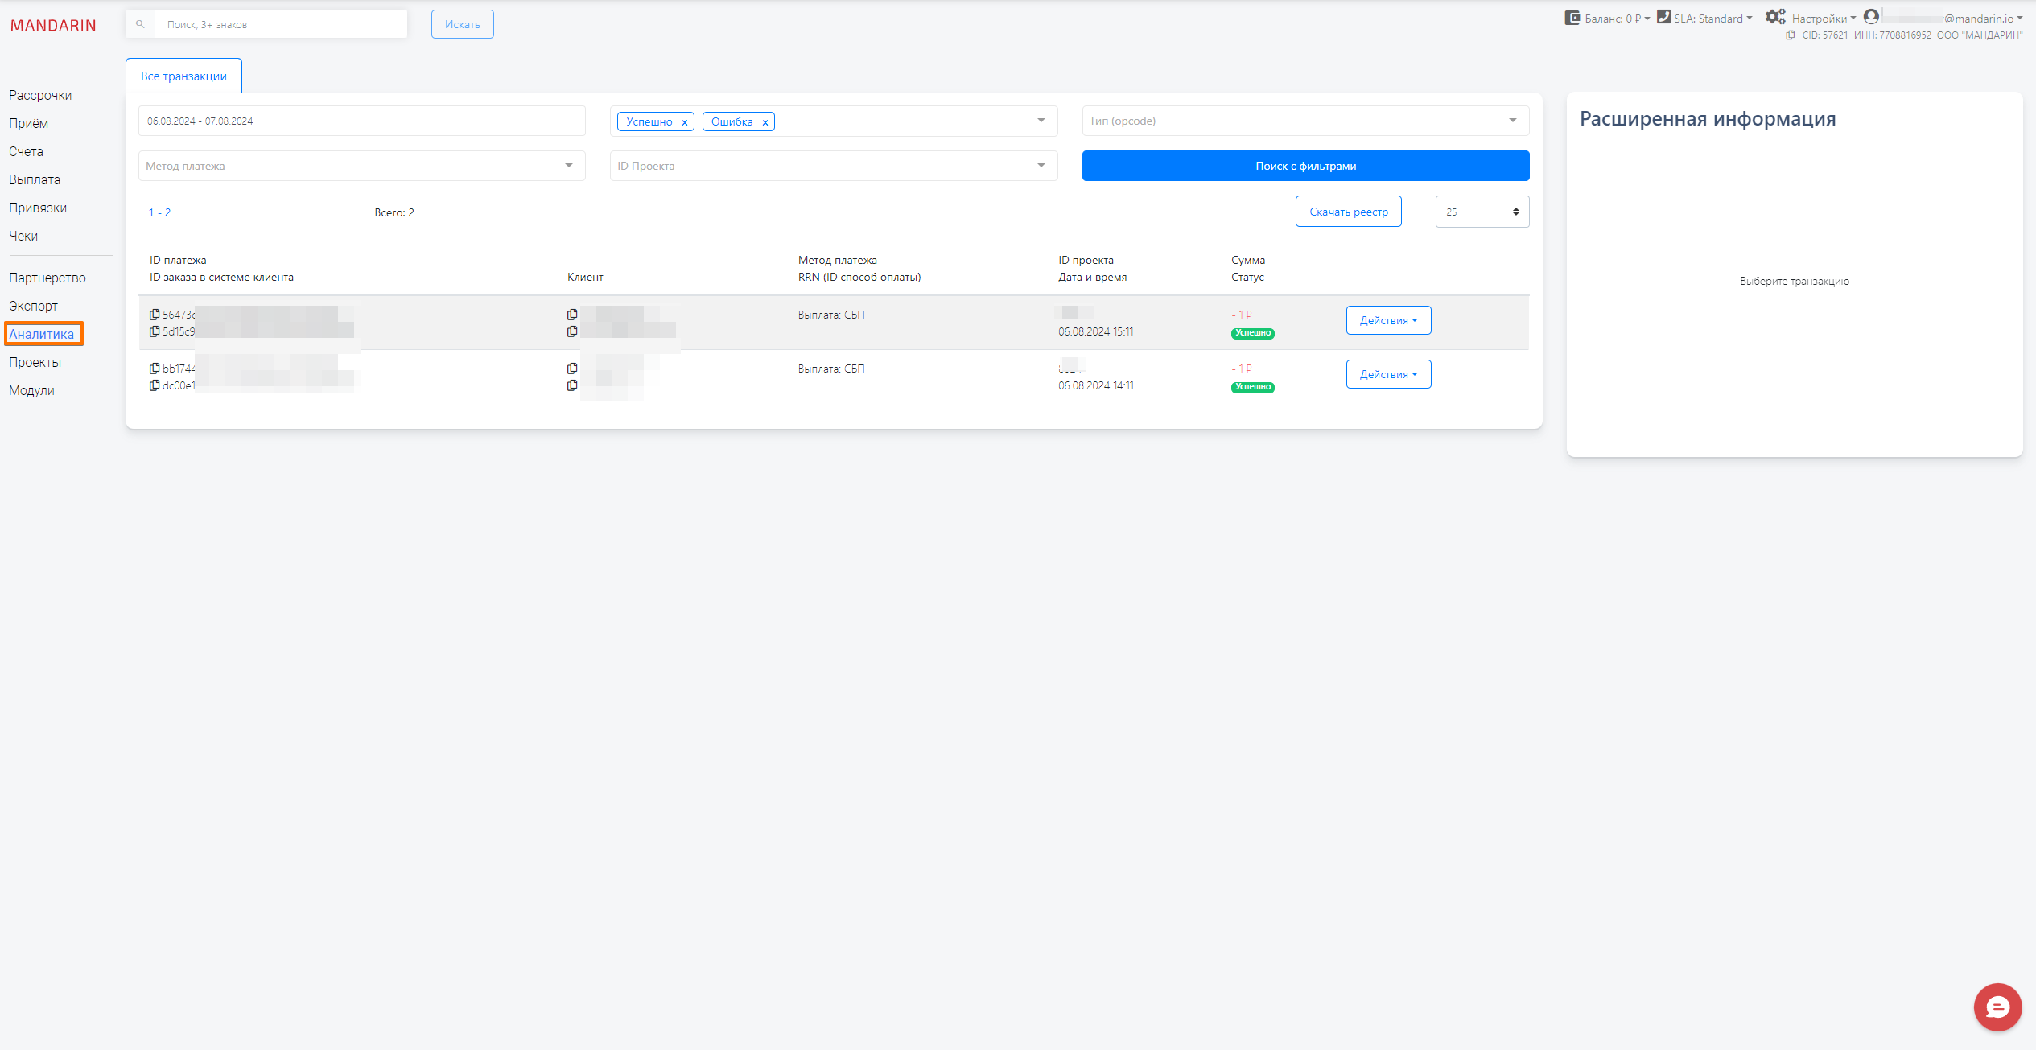The width and height of the screenshot is (2036, 1050).
Task: Download registry via Скачать реестр
Action: point(1348,212)
